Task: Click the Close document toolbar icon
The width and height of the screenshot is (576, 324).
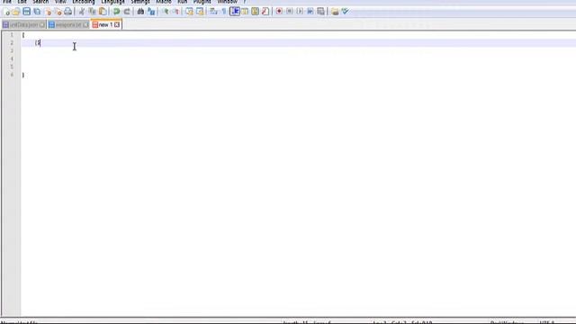Action: pos(48,12)
